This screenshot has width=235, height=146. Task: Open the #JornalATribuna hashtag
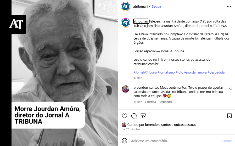(145, 72)
